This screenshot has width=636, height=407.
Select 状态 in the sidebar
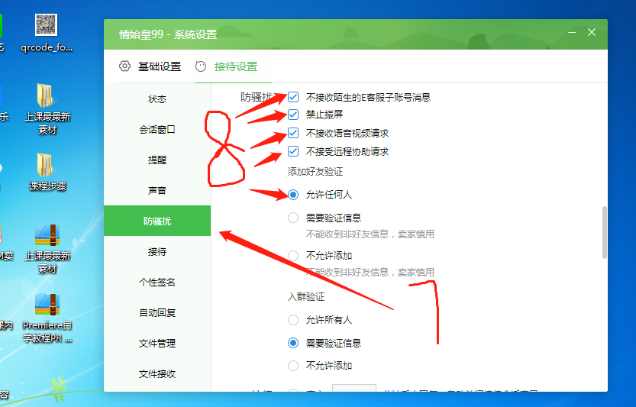[x=157, y=99]
